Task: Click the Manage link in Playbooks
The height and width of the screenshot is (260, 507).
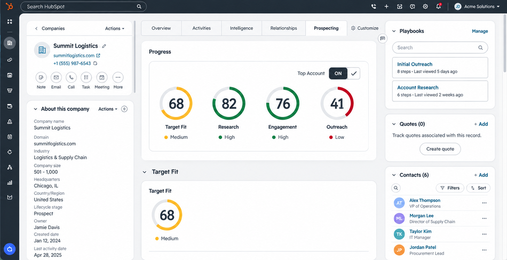Action: [x=480, y=31]
